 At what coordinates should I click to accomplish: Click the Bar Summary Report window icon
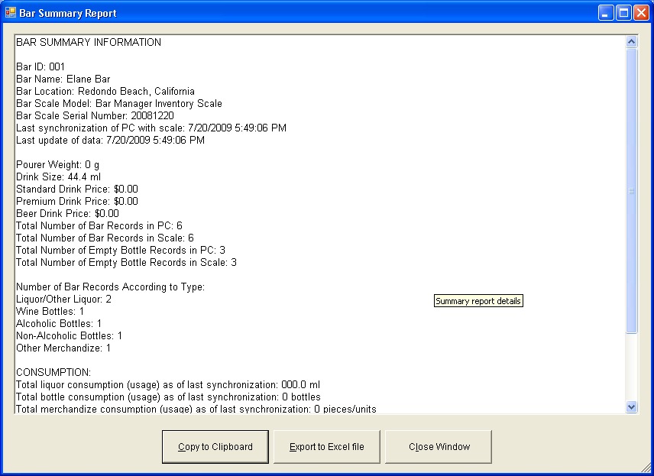point(10,13)
